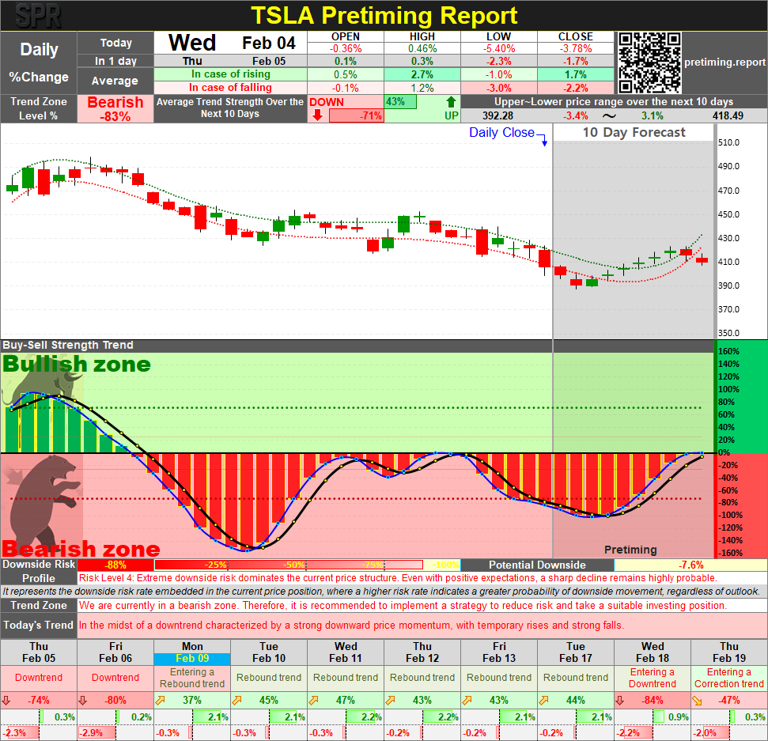Click the 10 Day Forecast header

point(634,133)
